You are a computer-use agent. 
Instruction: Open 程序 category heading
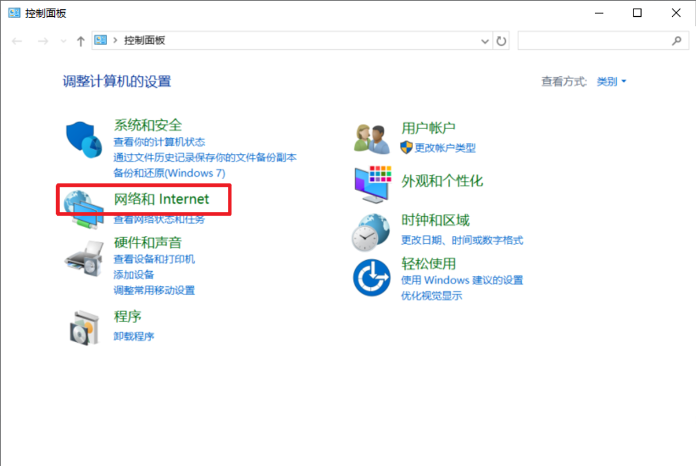(128, 316)
